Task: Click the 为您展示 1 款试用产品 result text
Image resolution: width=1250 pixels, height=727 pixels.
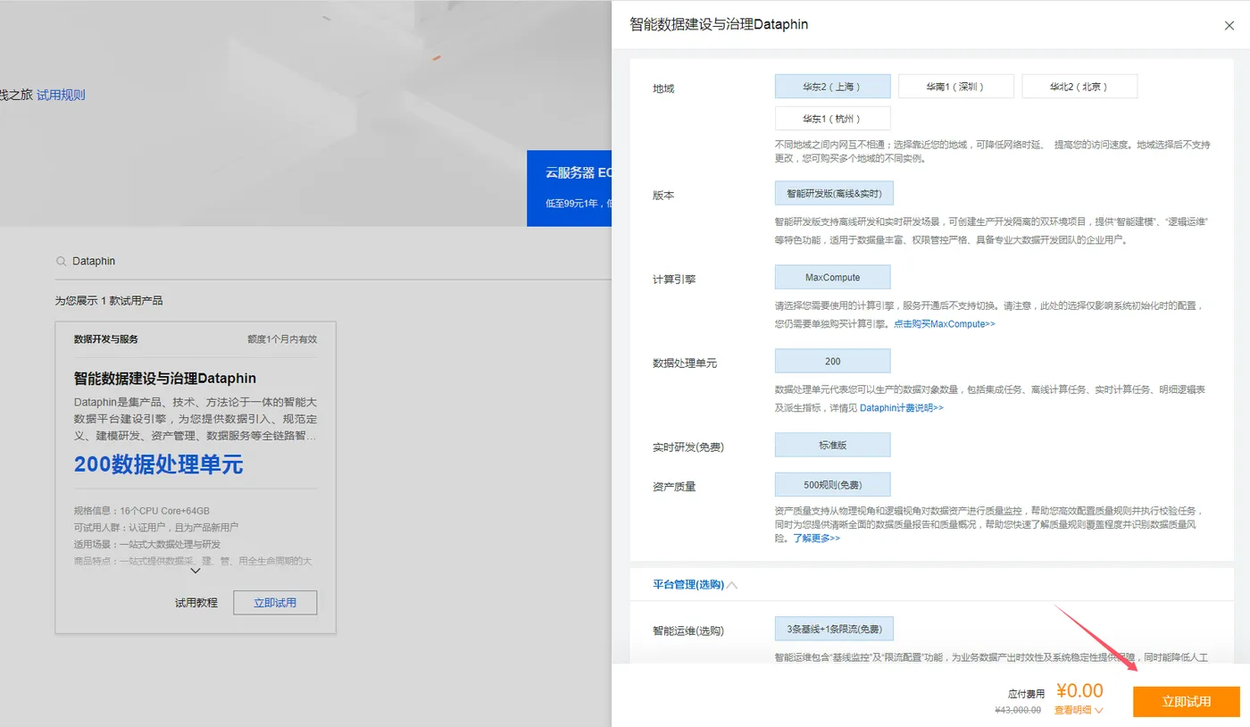Action: click(109, 301)
